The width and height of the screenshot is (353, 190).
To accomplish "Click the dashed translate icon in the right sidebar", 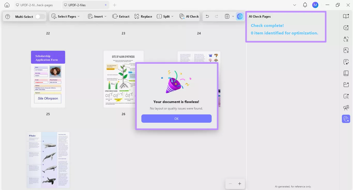I will click(x=346, y=39).
